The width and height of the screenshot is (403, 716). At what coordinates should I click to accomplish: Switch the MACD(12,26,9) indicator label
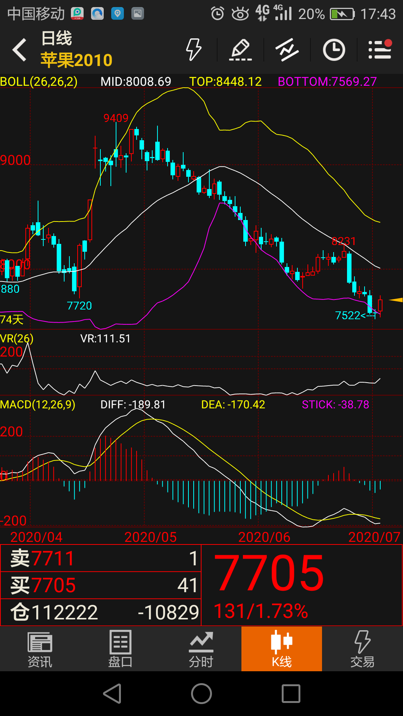(38, 404)
